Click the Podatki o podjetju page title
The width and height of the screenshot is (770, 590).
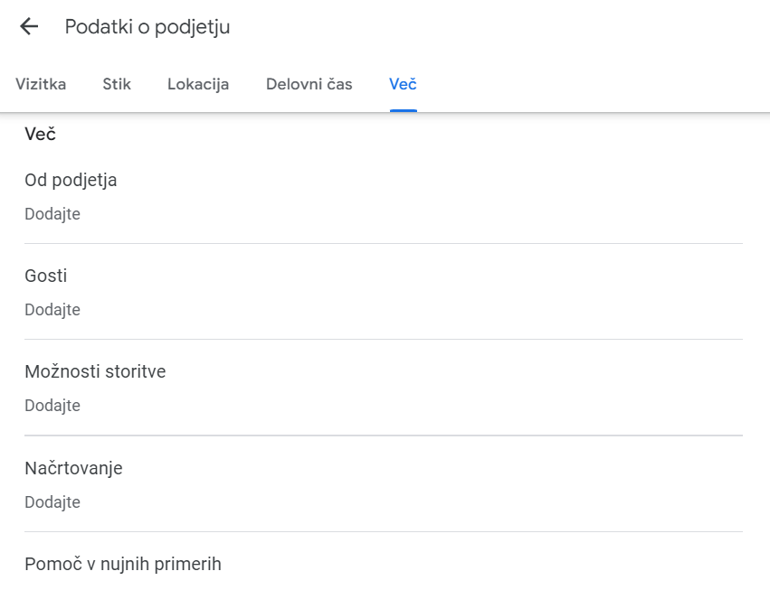click(147, 27)
